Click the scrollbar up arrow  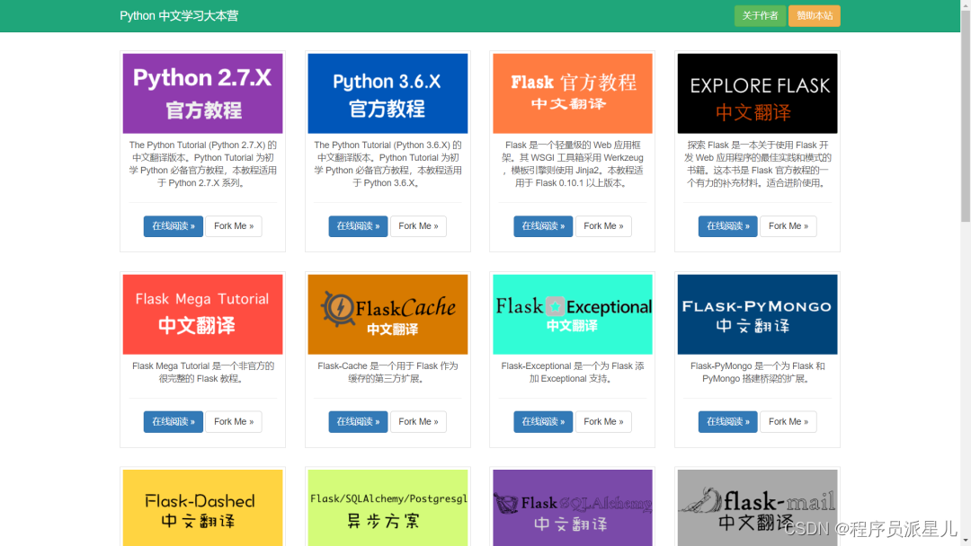[966, 5]
